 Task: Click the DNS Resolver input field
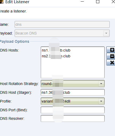(73, 118)
